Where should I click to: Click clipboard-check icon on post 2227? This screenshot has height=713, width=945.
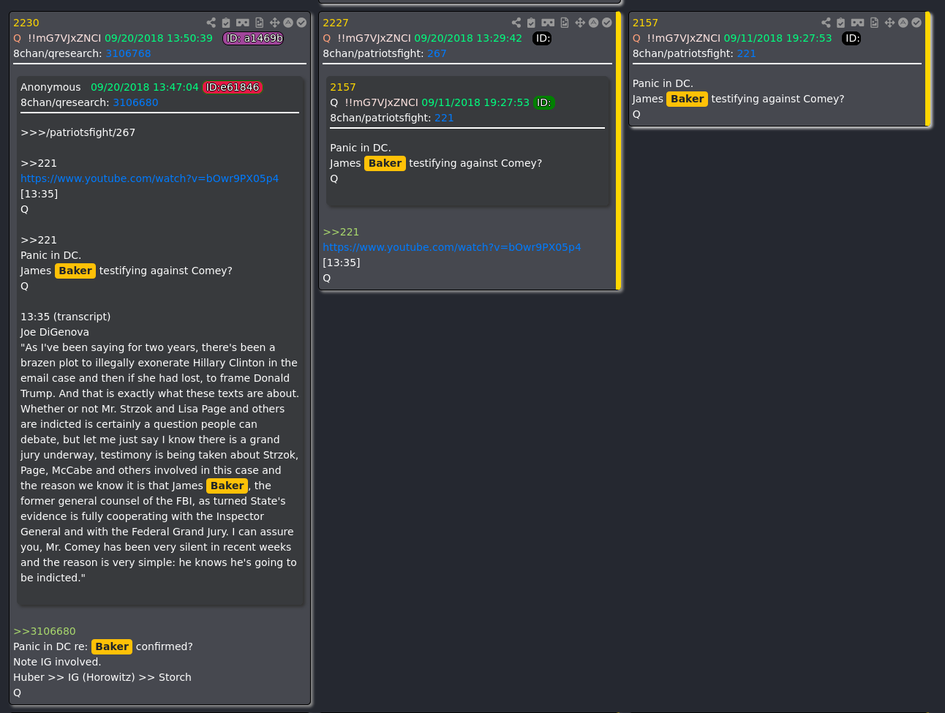click(x=532, y=23)
